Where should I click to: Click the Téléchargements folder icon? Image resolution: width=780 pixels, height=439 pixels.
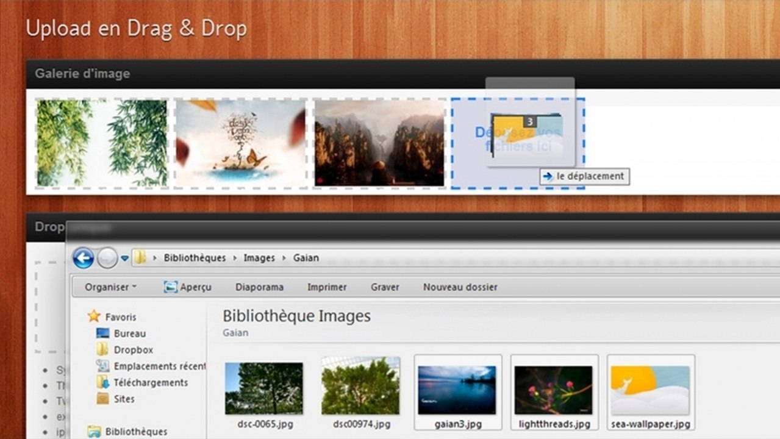[x=103, y=383]
